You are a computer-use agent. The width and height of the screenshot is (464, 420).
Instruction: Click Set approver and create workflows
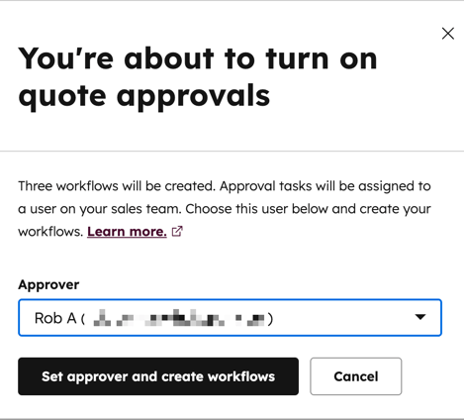158,376
